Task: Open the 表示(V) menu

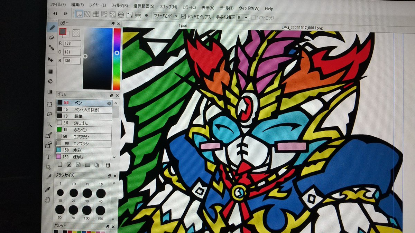Action: 208,7
